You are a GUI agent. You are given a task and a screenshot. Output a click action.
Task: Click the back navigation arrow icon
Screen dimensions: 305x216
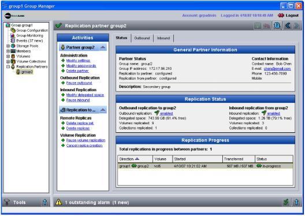pyautogui.click(x=288, y=25)
